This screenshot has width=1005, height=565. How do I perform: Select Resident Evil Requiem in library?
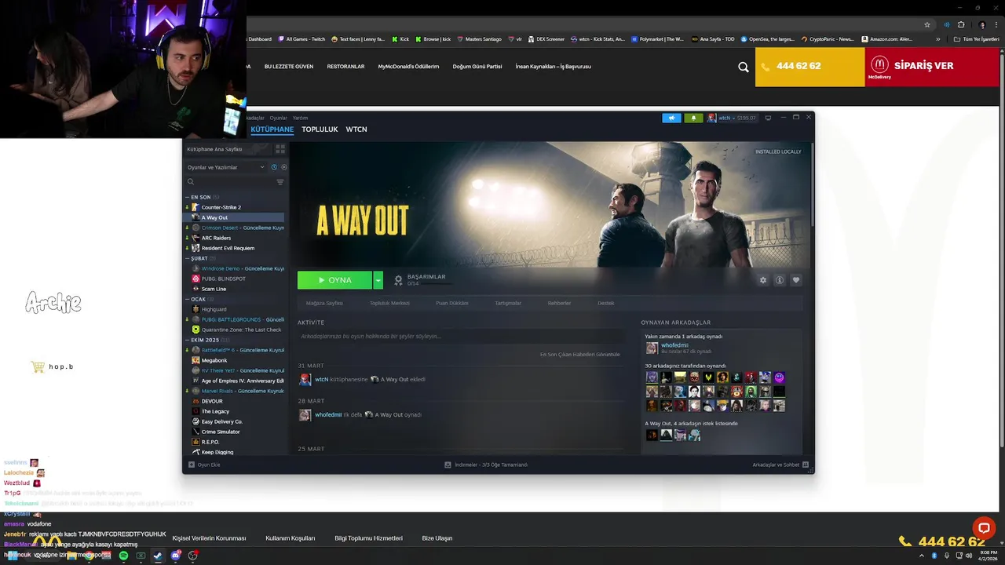pyautogui.click(x=228, y=248)
